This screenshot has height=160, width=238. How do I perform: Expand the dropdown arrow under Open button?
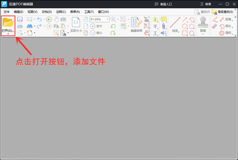tap(8, 34)
